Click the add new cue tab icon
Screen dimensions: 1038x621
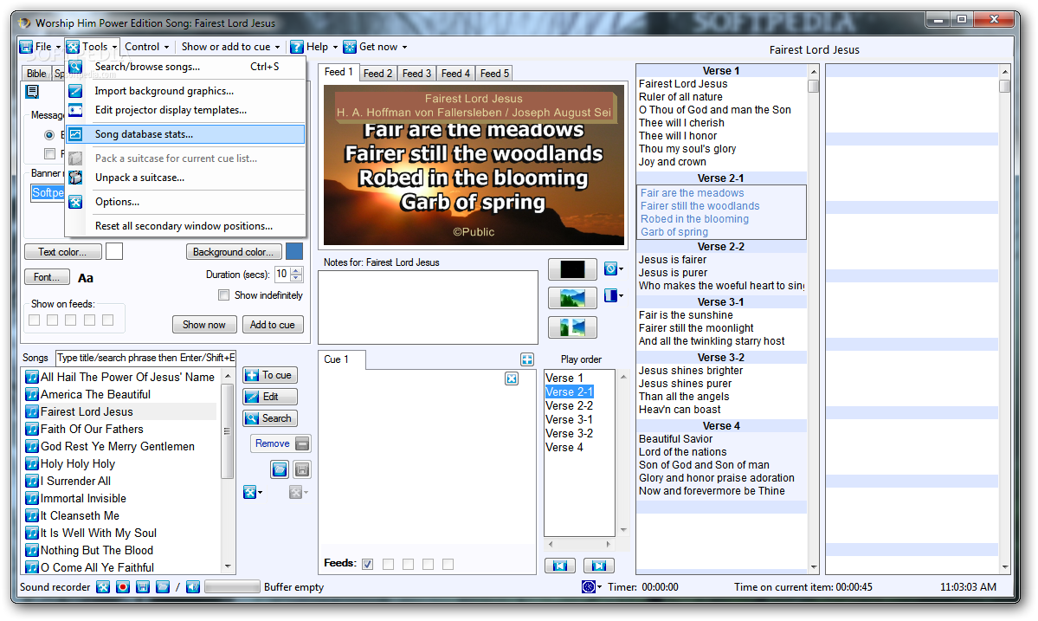click(527, 359)
